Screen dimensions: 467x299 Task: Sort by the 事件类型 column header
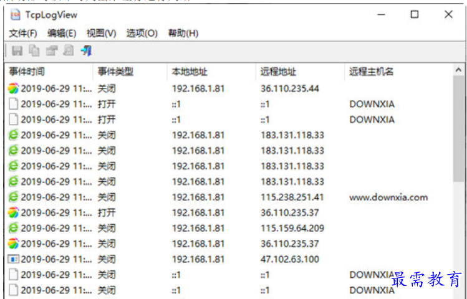click(x=130, y=72)
